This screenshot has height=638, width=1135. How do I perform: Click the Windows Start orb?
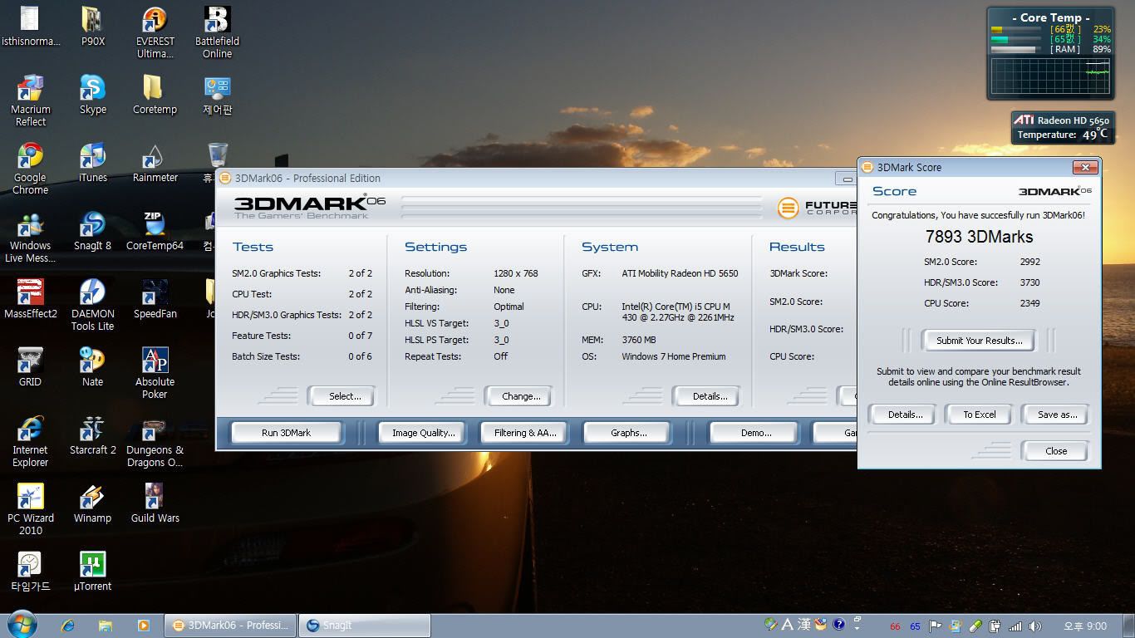pyautogui.click(x=22, y=625)
